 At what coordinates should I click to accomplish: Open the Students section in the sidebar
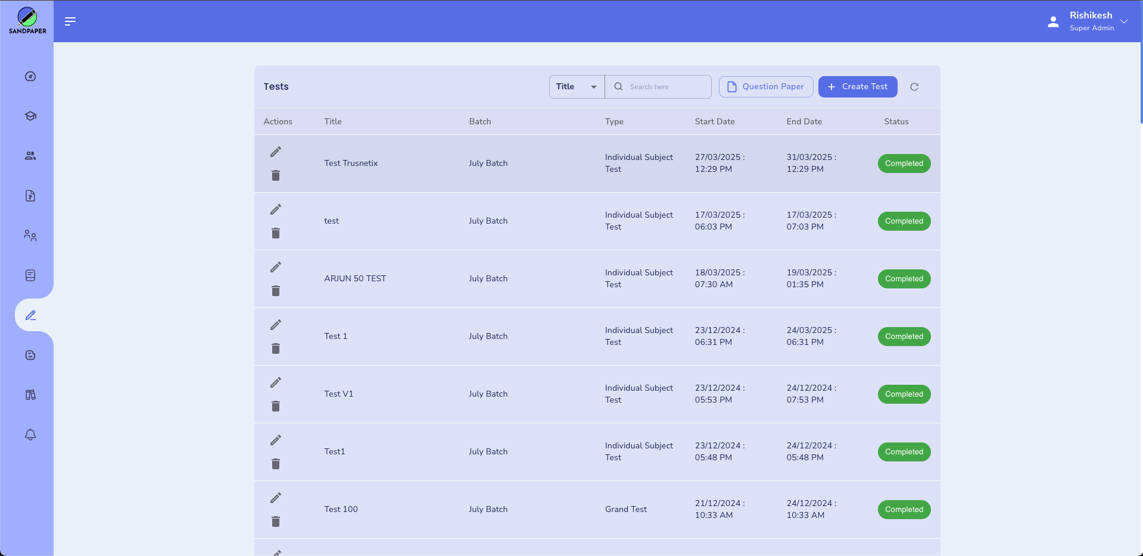[30, 155]
